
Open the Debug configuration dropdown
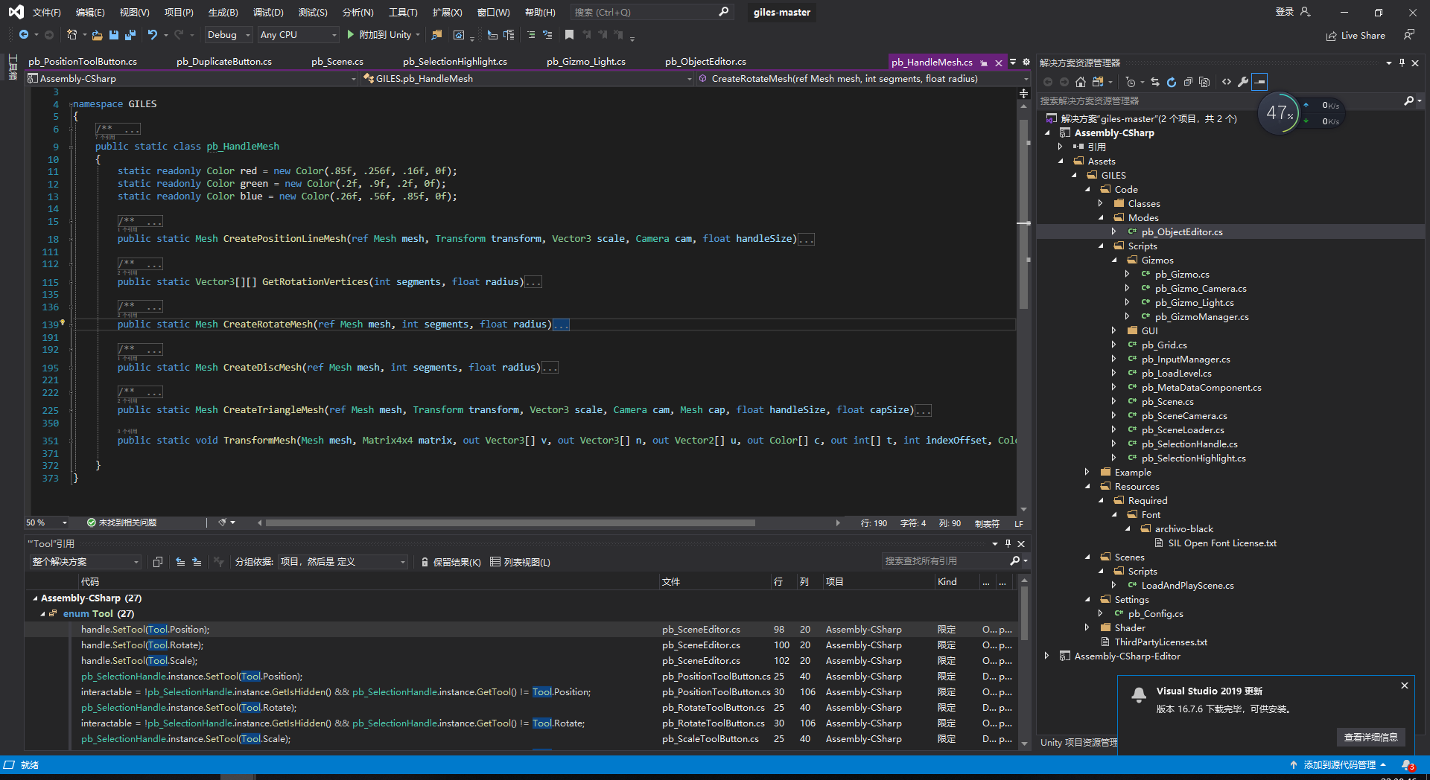228,35
